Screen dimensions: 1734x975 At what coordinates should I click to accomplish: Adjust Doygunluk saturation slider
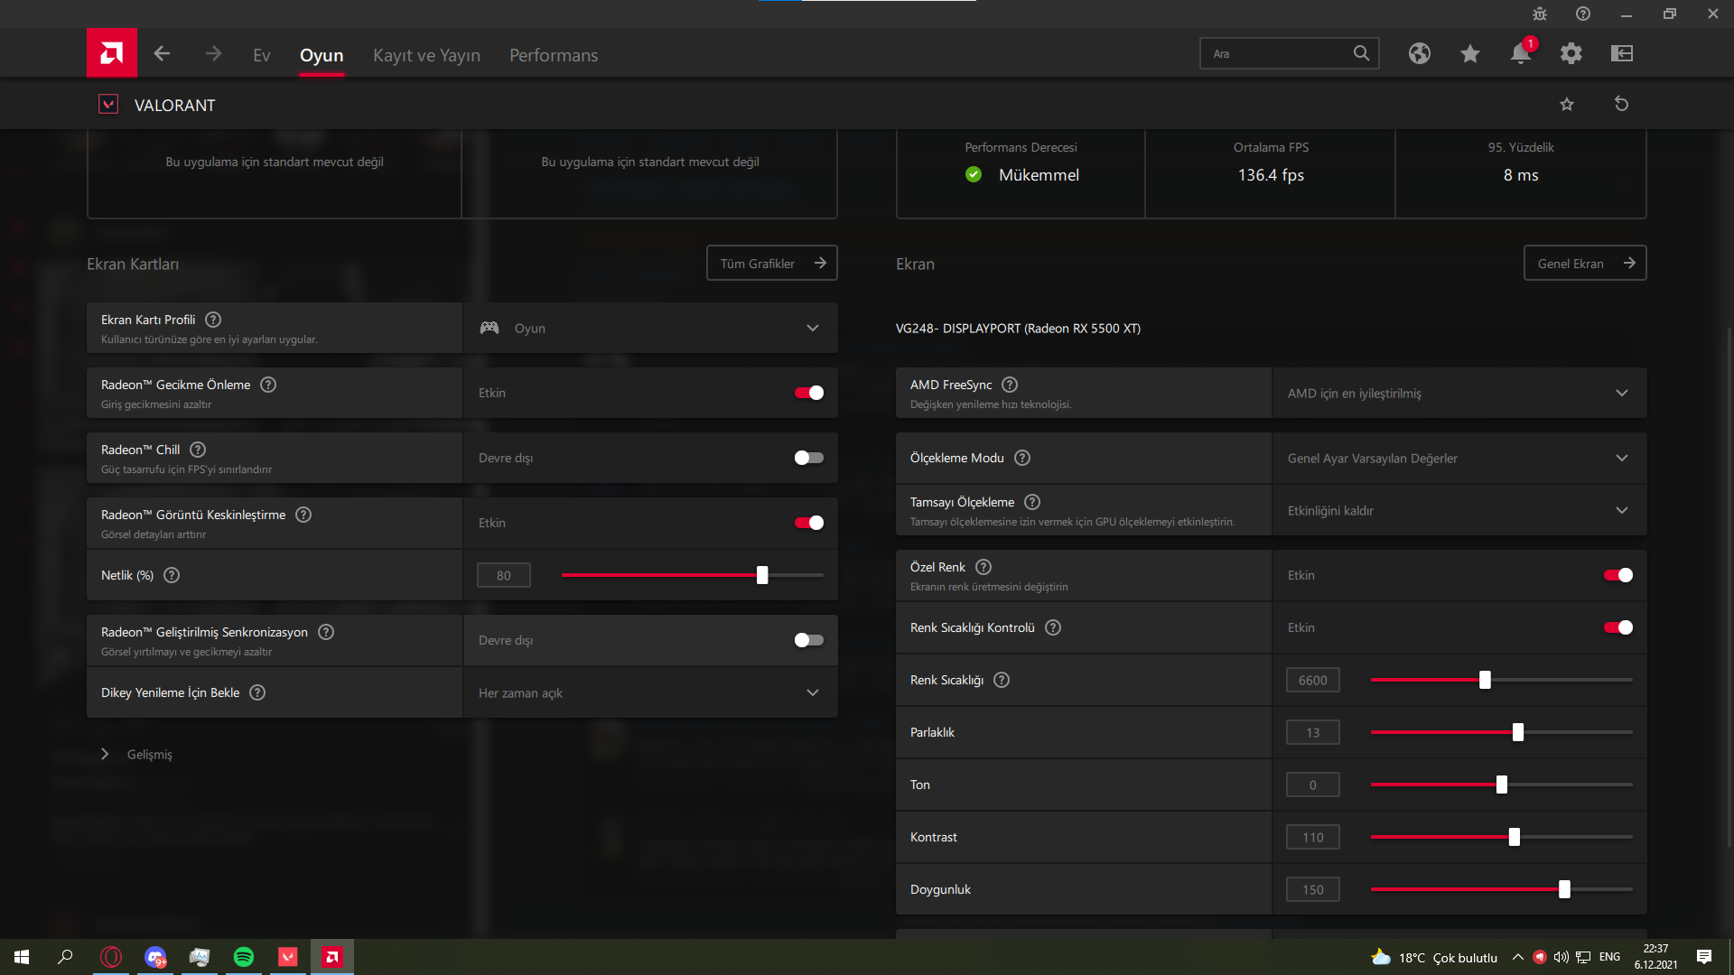tap(1501, 889)
